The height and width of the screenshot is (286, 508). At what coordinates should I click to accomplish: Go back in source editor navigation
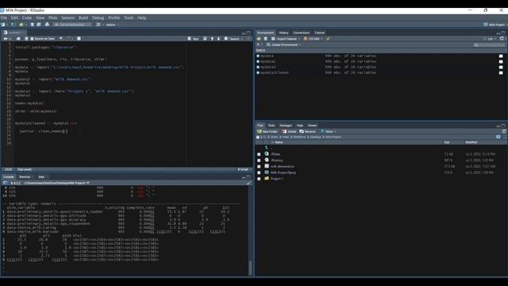coord(6,39)
